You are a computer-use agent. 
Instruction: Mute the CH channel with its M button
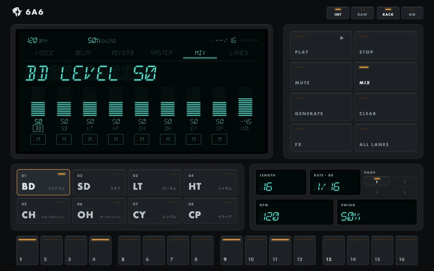tap(142, 139)
